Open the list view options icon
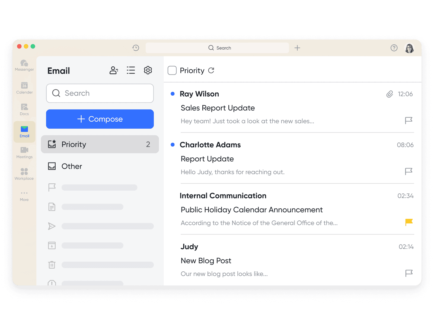This screenshot has width=434, height=325. (x=131, y=70)
